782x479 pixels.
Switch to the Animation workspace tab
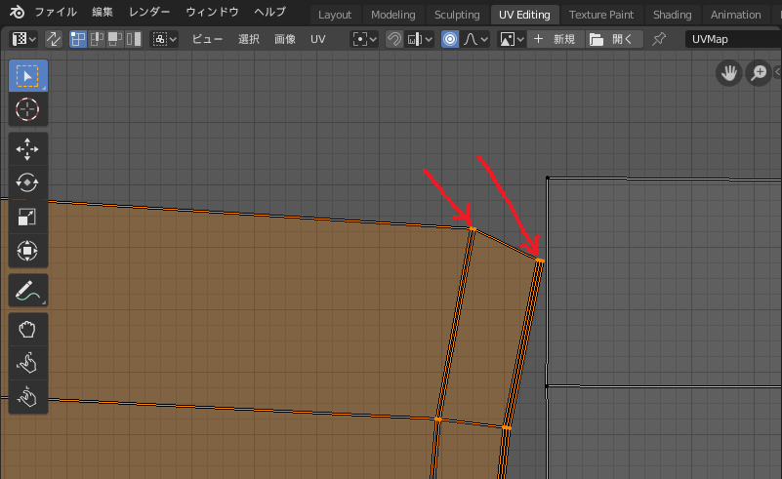coord(735,15)
